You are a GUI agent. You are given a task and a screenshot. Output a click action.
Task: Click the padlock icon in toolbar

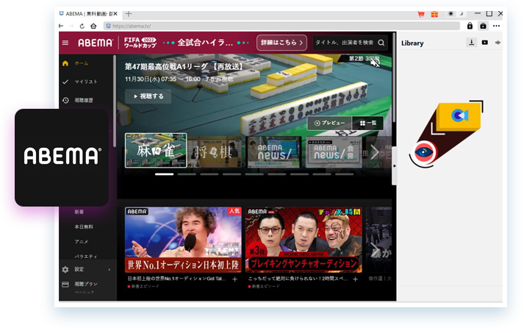(470, 26)
